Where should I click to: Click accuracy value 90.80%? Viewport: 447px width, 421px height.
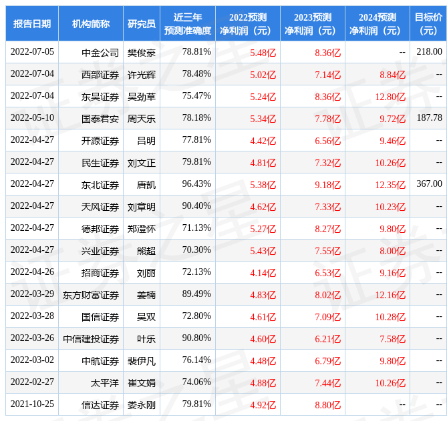(x=196, y=338)
